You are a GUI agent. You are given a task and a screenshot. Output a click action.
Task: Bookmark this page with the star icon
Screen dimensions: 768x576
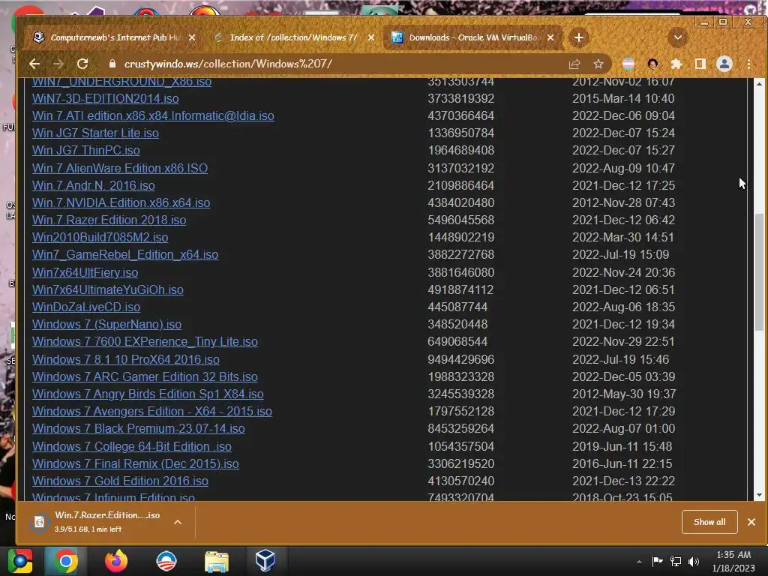[598, 64]
